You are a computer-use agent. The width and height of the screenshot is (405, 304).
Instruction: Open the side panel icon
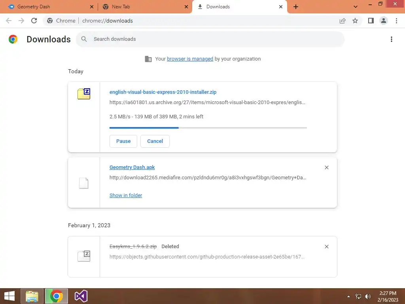(371, 21)
